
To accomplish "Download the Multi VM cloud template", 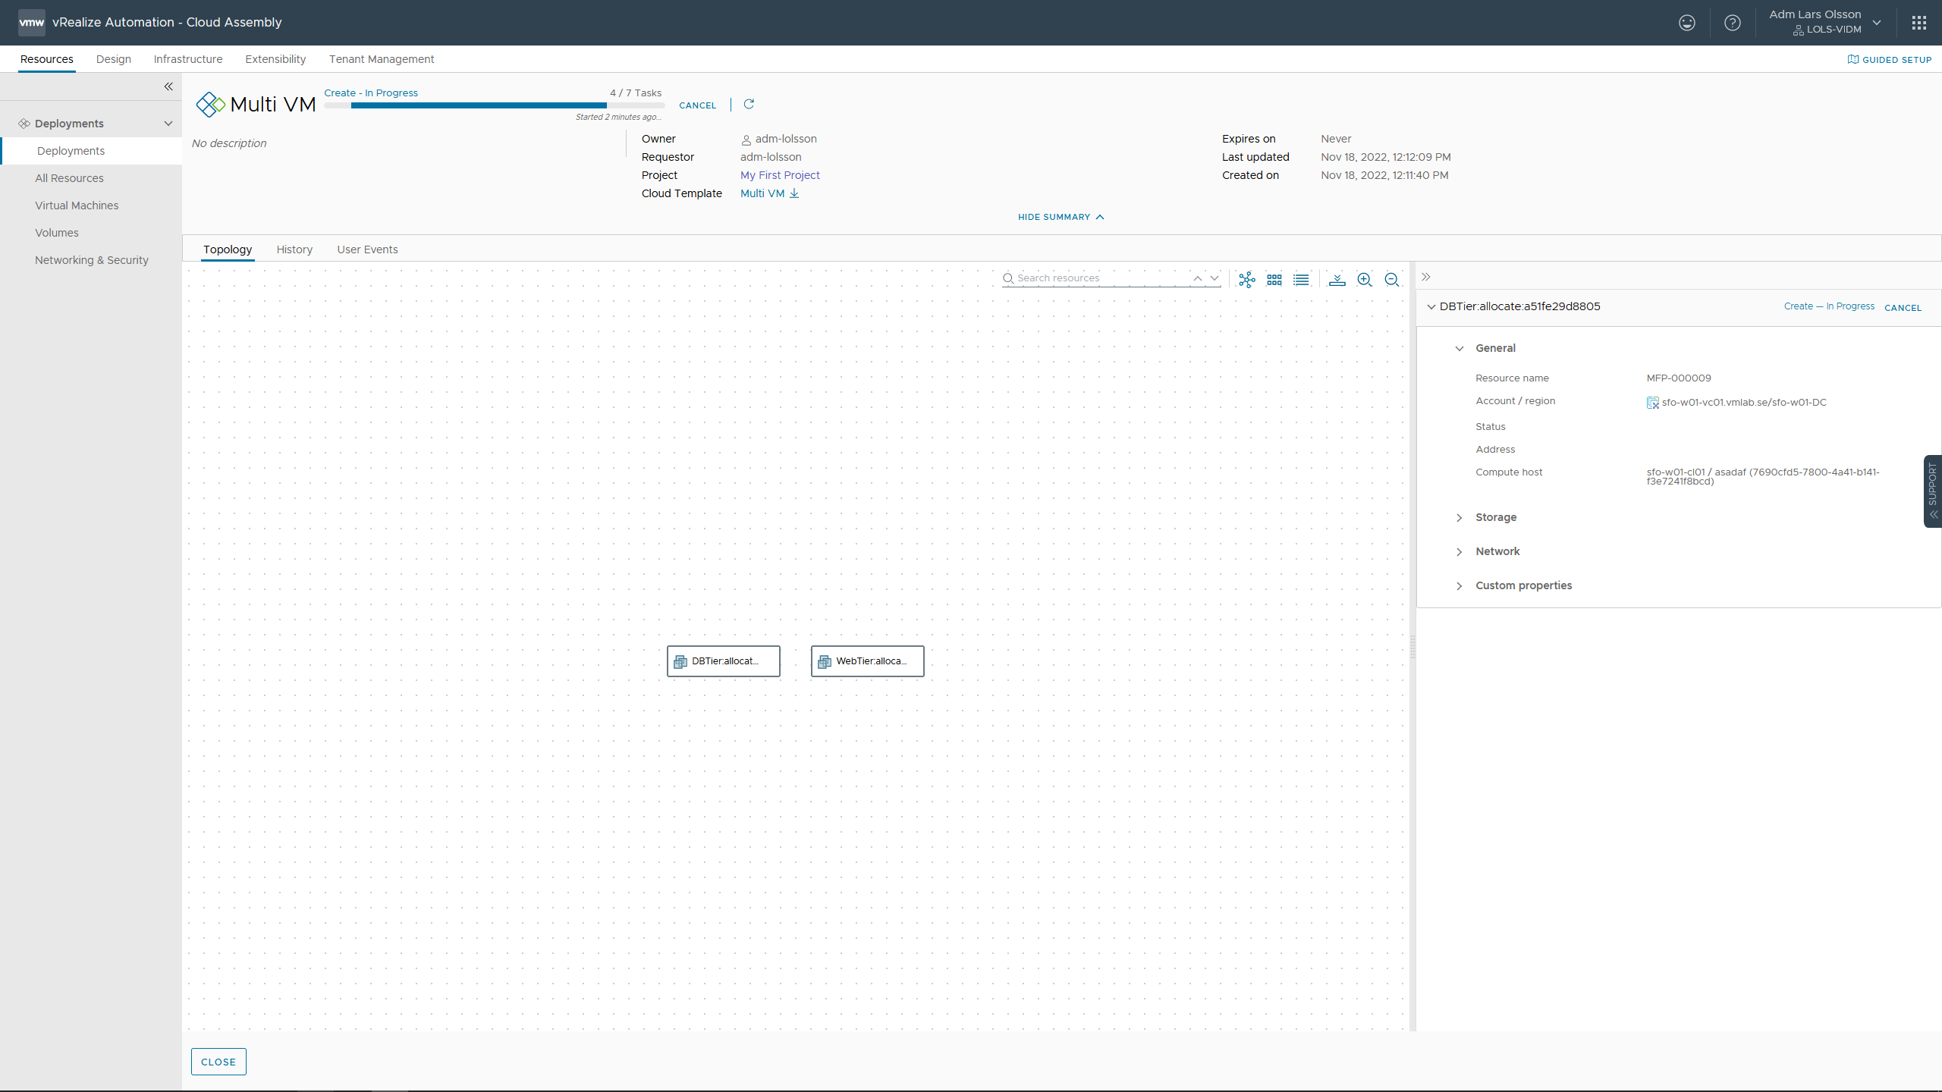I will pos(794,193).
